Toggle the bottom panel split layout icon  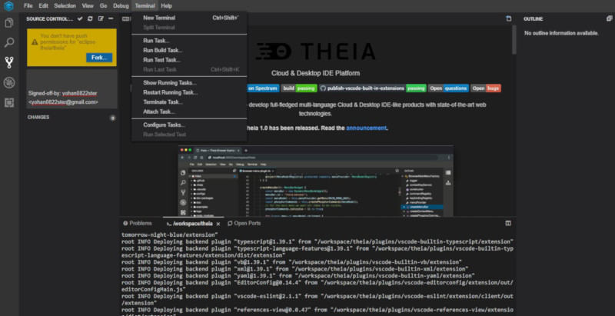point(508,223)
